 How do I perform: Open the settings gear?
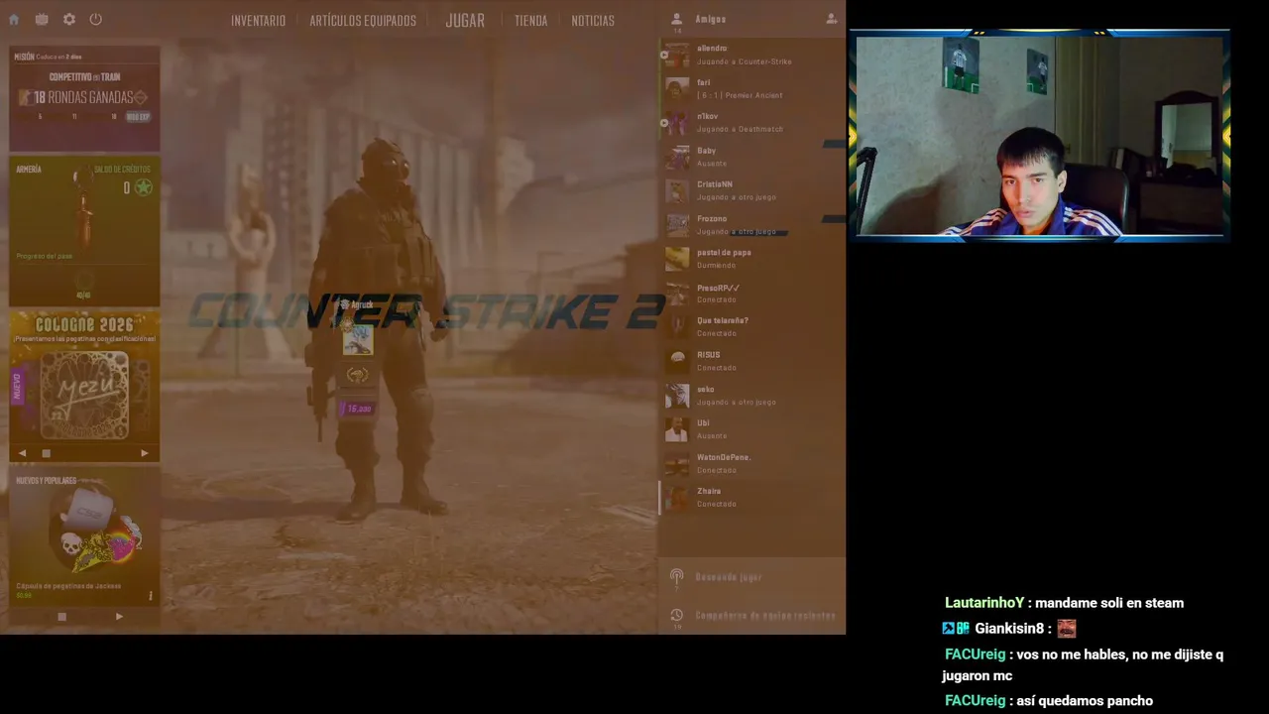[69, 20]
